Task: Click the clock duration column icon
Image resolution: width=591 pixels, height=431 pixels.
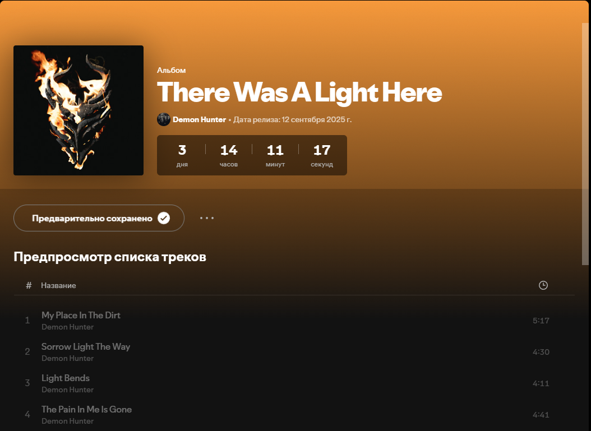Action: coord(543,285)
